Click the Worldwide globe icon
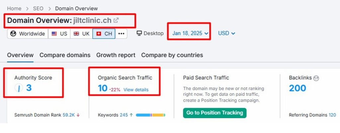Image resolution: width=340 pixels, height=133 pixels. pos(14,34)
